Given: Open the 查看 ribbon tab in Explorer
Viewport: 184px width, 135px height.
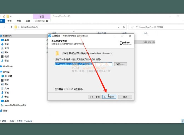Looking at the screenshot, I should (28, 21).
